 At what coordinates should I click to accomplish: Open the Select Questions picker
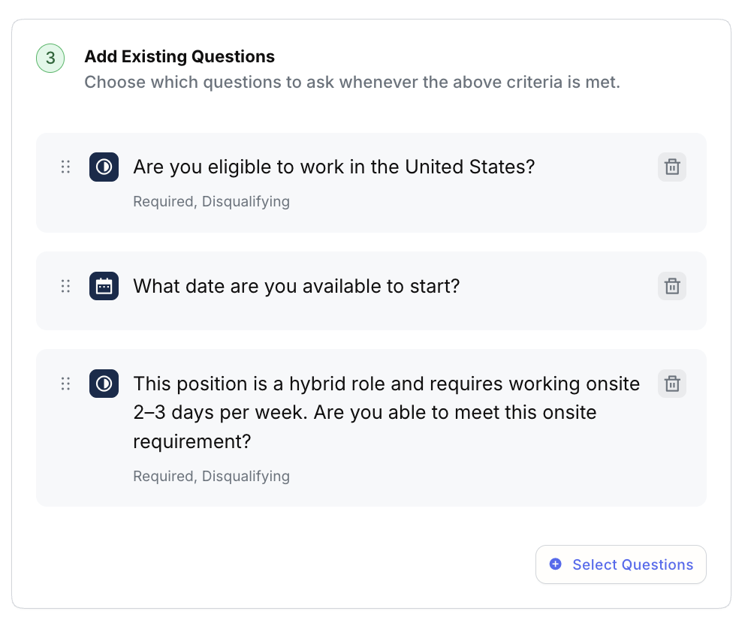point(621,564)
